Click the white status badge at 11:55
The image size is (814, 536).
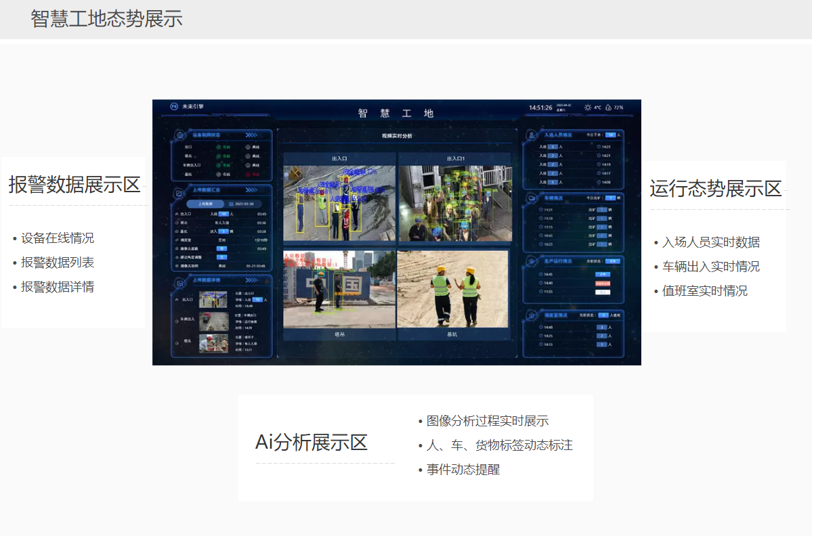(603, 292)
